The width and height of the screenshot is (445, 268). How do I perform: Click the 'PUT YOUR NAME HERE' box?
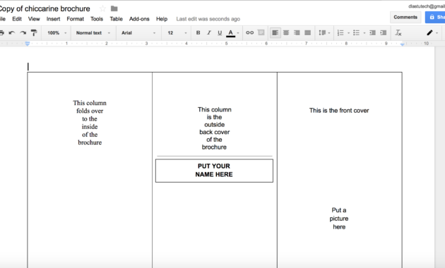(214, 171)
